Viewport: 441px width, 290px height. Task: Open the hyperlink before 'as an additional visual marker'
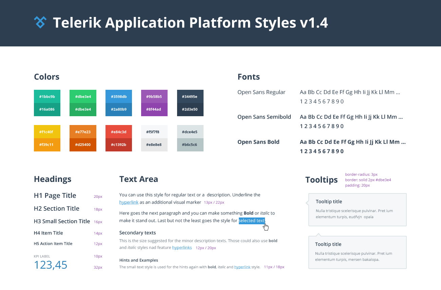coord(129,202)
